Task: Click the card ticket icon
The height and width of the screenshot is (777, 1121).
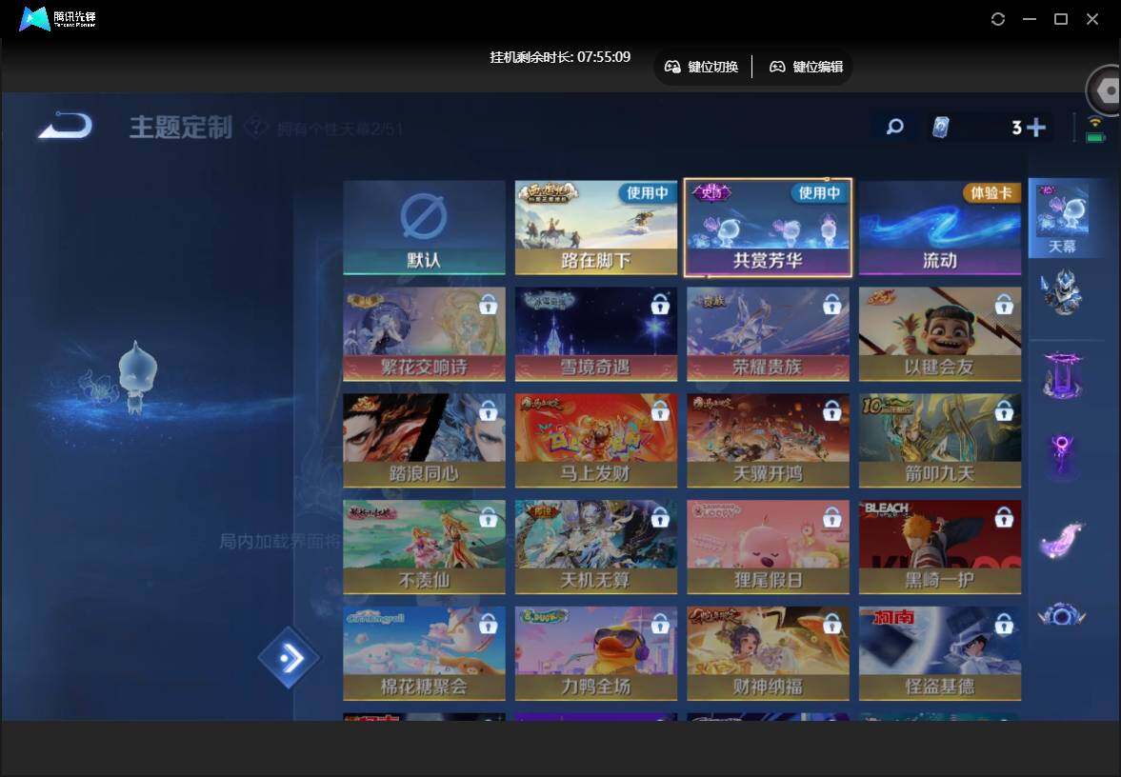Action: pyautogui.click(x=941, y=128)
